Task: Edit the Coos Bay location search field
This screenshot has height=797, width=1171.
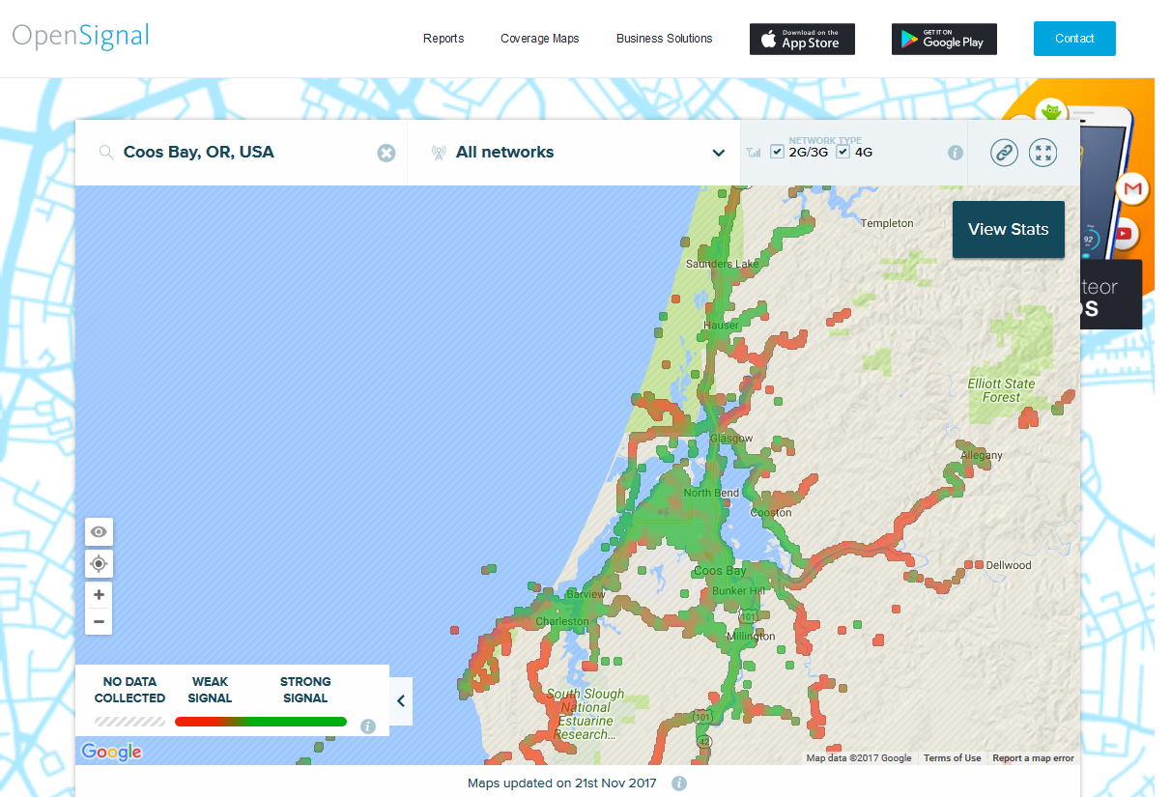Action: pyautogui.click(x=242, y=152)
